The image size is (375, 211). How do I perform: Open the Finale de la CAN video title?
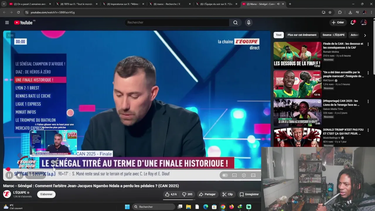pyautogui.click(x=343, y=46)
